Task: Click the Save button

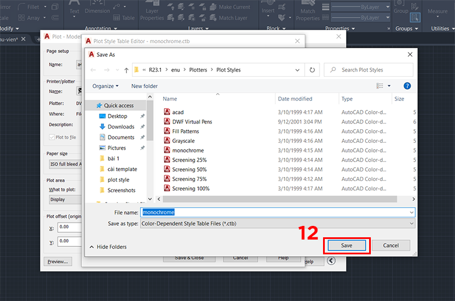Action: tap(347, 245)
